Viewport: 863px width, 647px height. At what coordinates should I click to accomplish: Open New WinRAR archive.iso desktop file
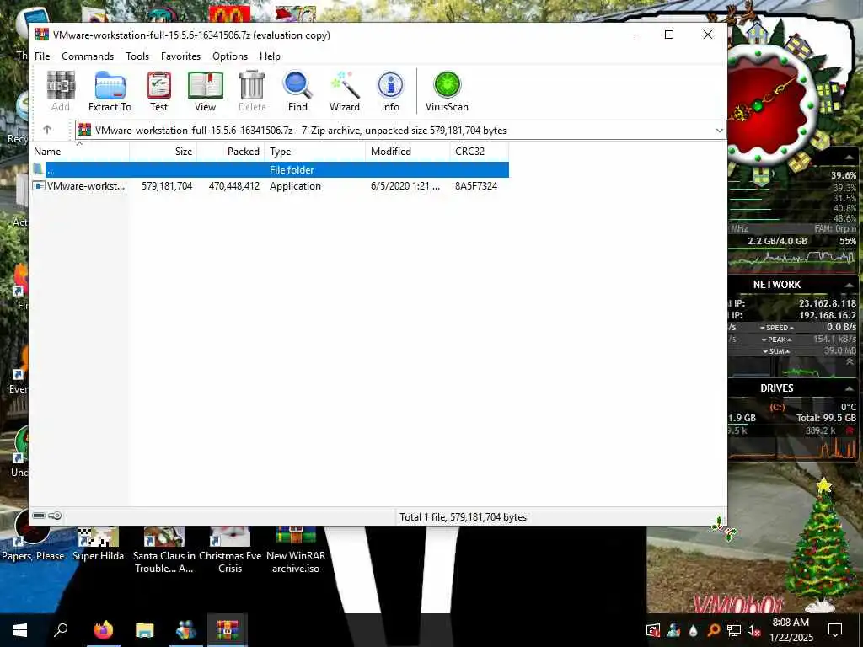(296, 550)
